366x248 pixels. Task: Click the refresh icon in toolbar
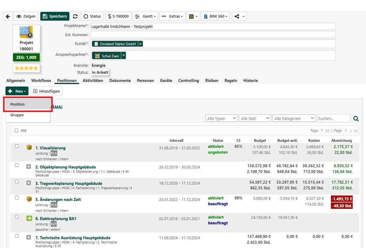coord(75,16)
